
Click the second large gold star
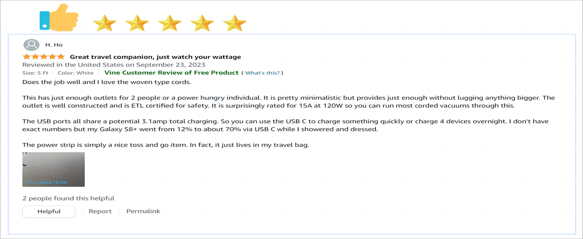pos(137,23)
